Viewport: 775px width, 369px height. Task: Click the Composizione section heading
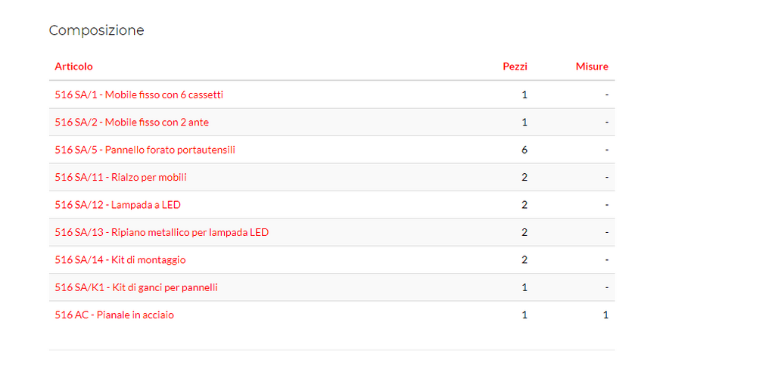96,30
